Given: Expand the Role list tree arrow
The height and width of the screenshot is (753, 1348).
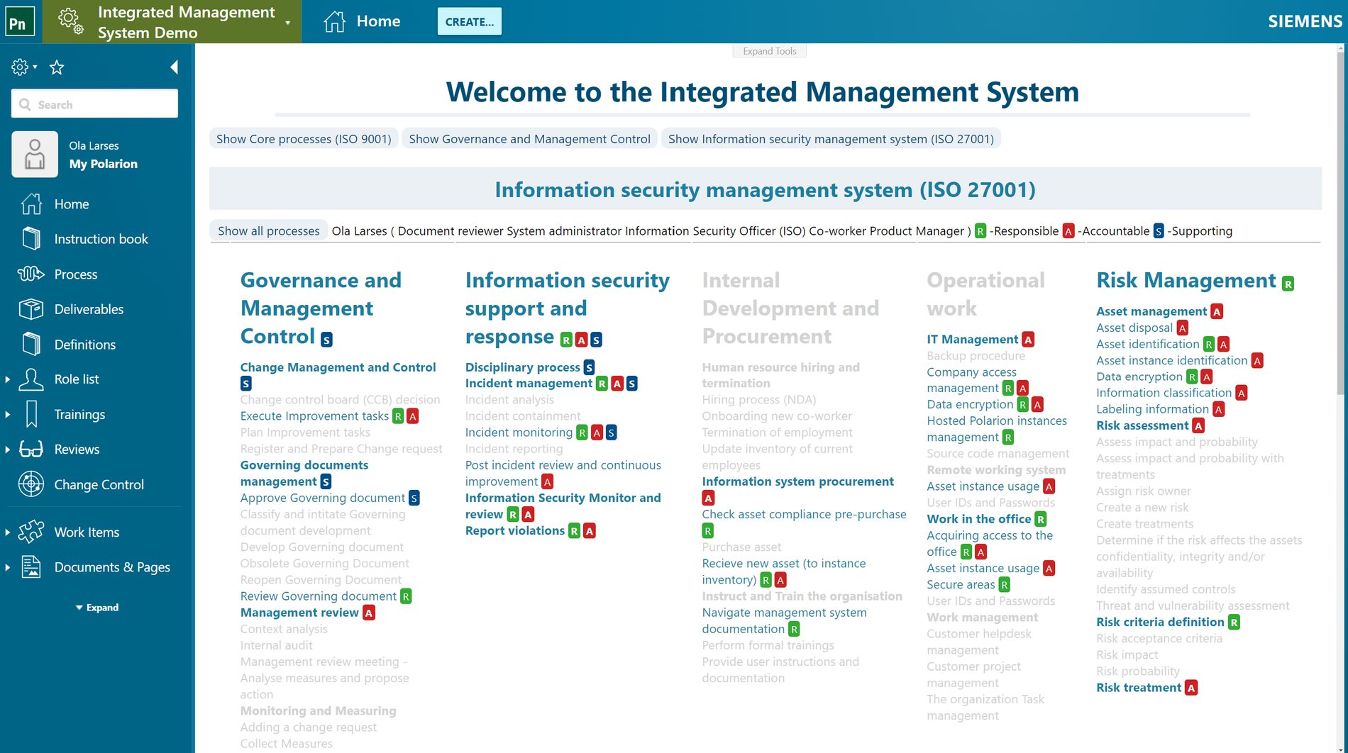Looking at the screenshot, I should (x=8, y=379).
